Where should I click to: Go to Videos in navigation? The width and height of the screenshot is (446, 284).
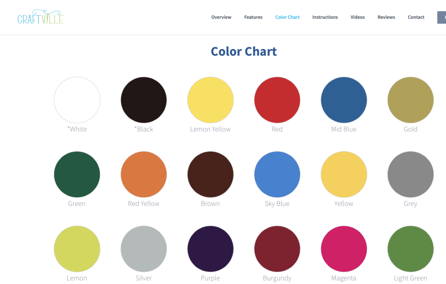pos(358,17)
